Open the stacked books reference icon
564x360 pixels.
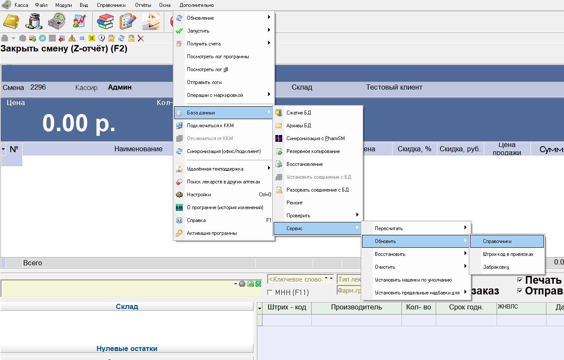point(105,21)
